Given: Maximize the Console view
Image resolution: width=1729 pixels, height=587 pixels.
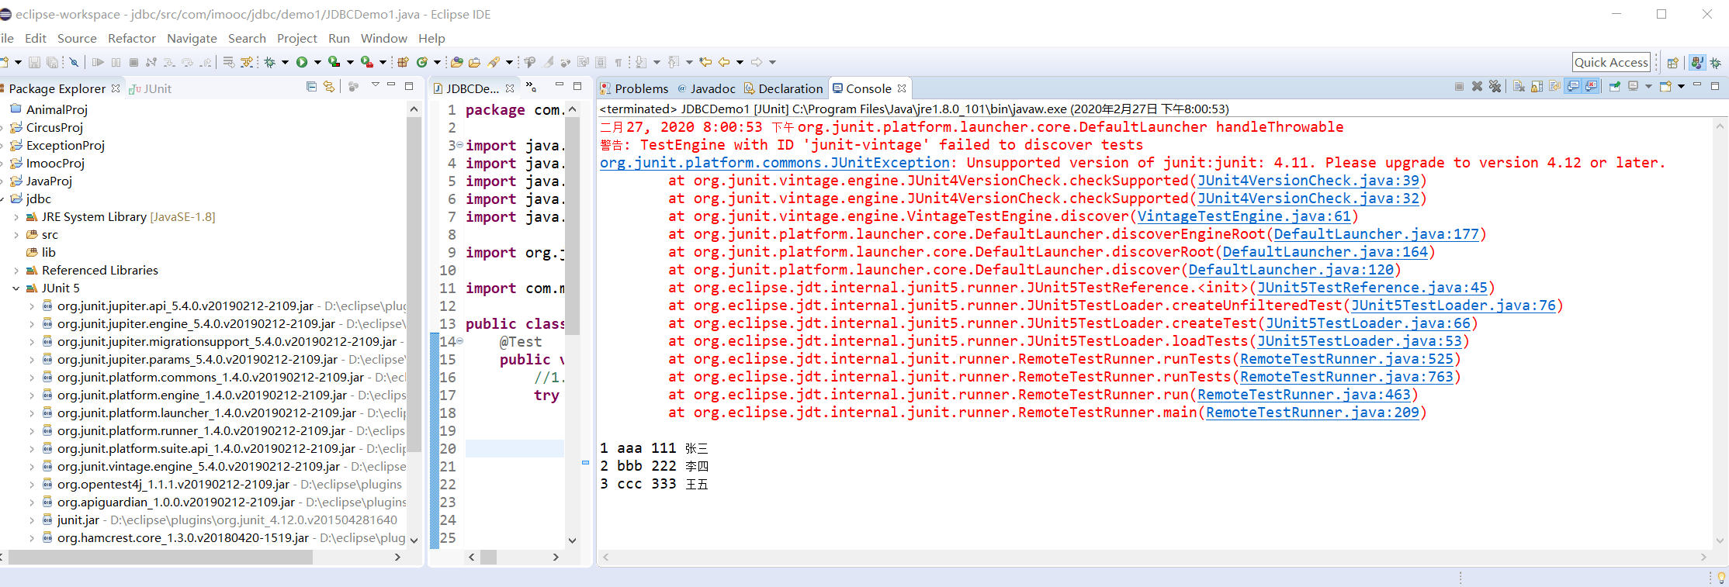Looking at the screenshot, I should 1715,85.
